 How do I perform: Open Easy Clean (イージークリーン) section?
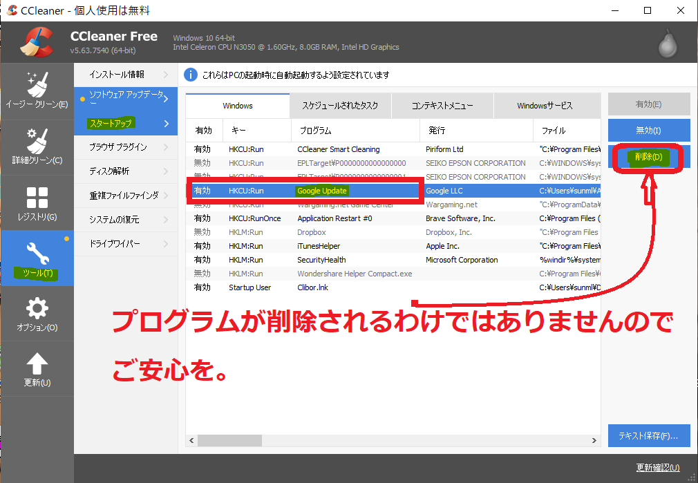click(37, 91)
